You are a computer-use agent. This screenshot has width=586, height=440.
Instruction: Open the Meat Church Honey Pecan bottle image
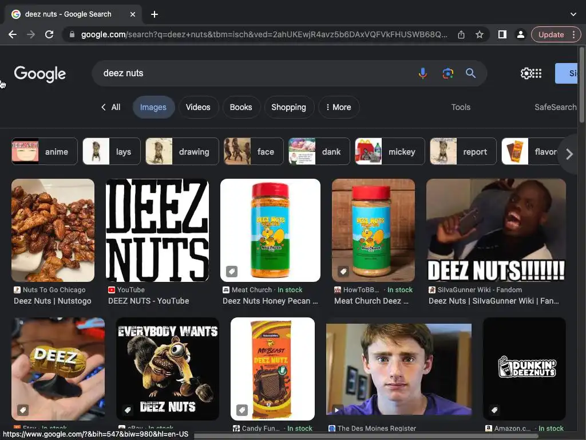270,230
